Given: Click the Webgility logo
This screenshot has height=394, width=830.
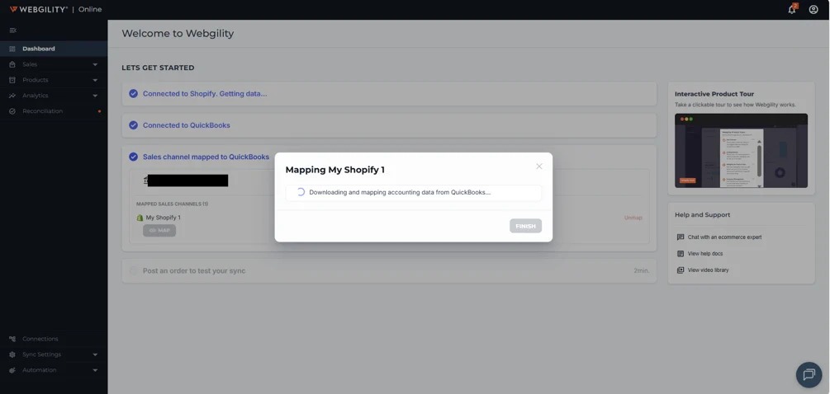Looking at the screenshot, I should point(39,10).
